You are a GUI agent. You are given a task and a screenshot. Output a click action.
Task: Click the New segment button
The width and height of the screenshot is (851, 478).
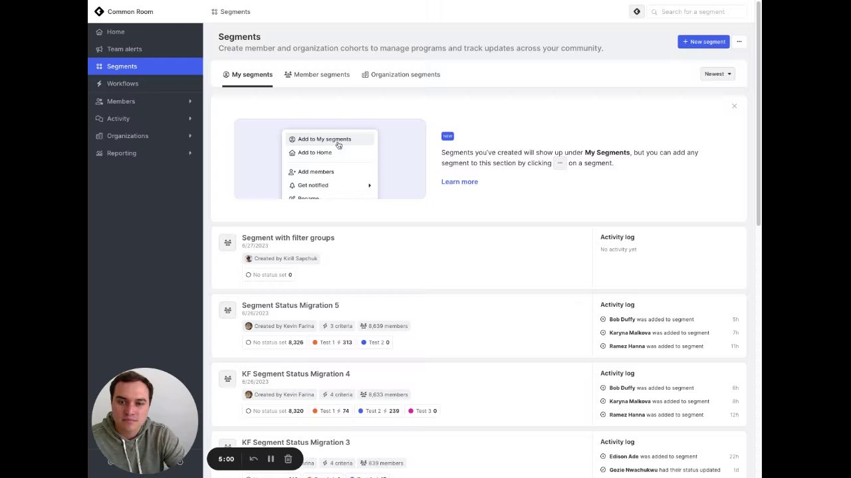(703, 42)
